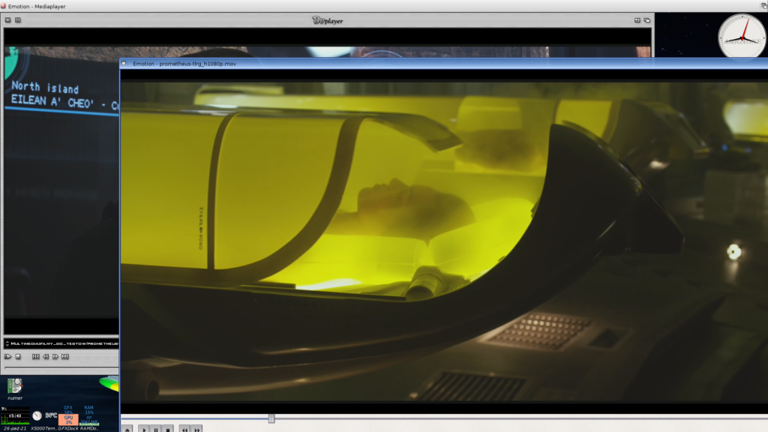Fast-forward the video in Emotion window
The image size is (768, 432).
click(x=197, y=430)
